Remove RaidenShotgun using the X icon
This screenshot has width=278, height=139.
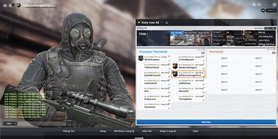click(x=204, y=64)
